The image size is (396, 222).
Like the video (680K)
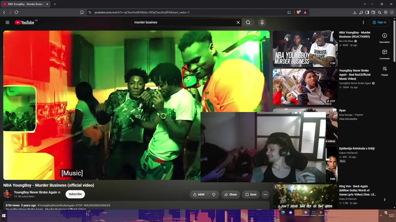pyautogui.click(x=199, y=195)
